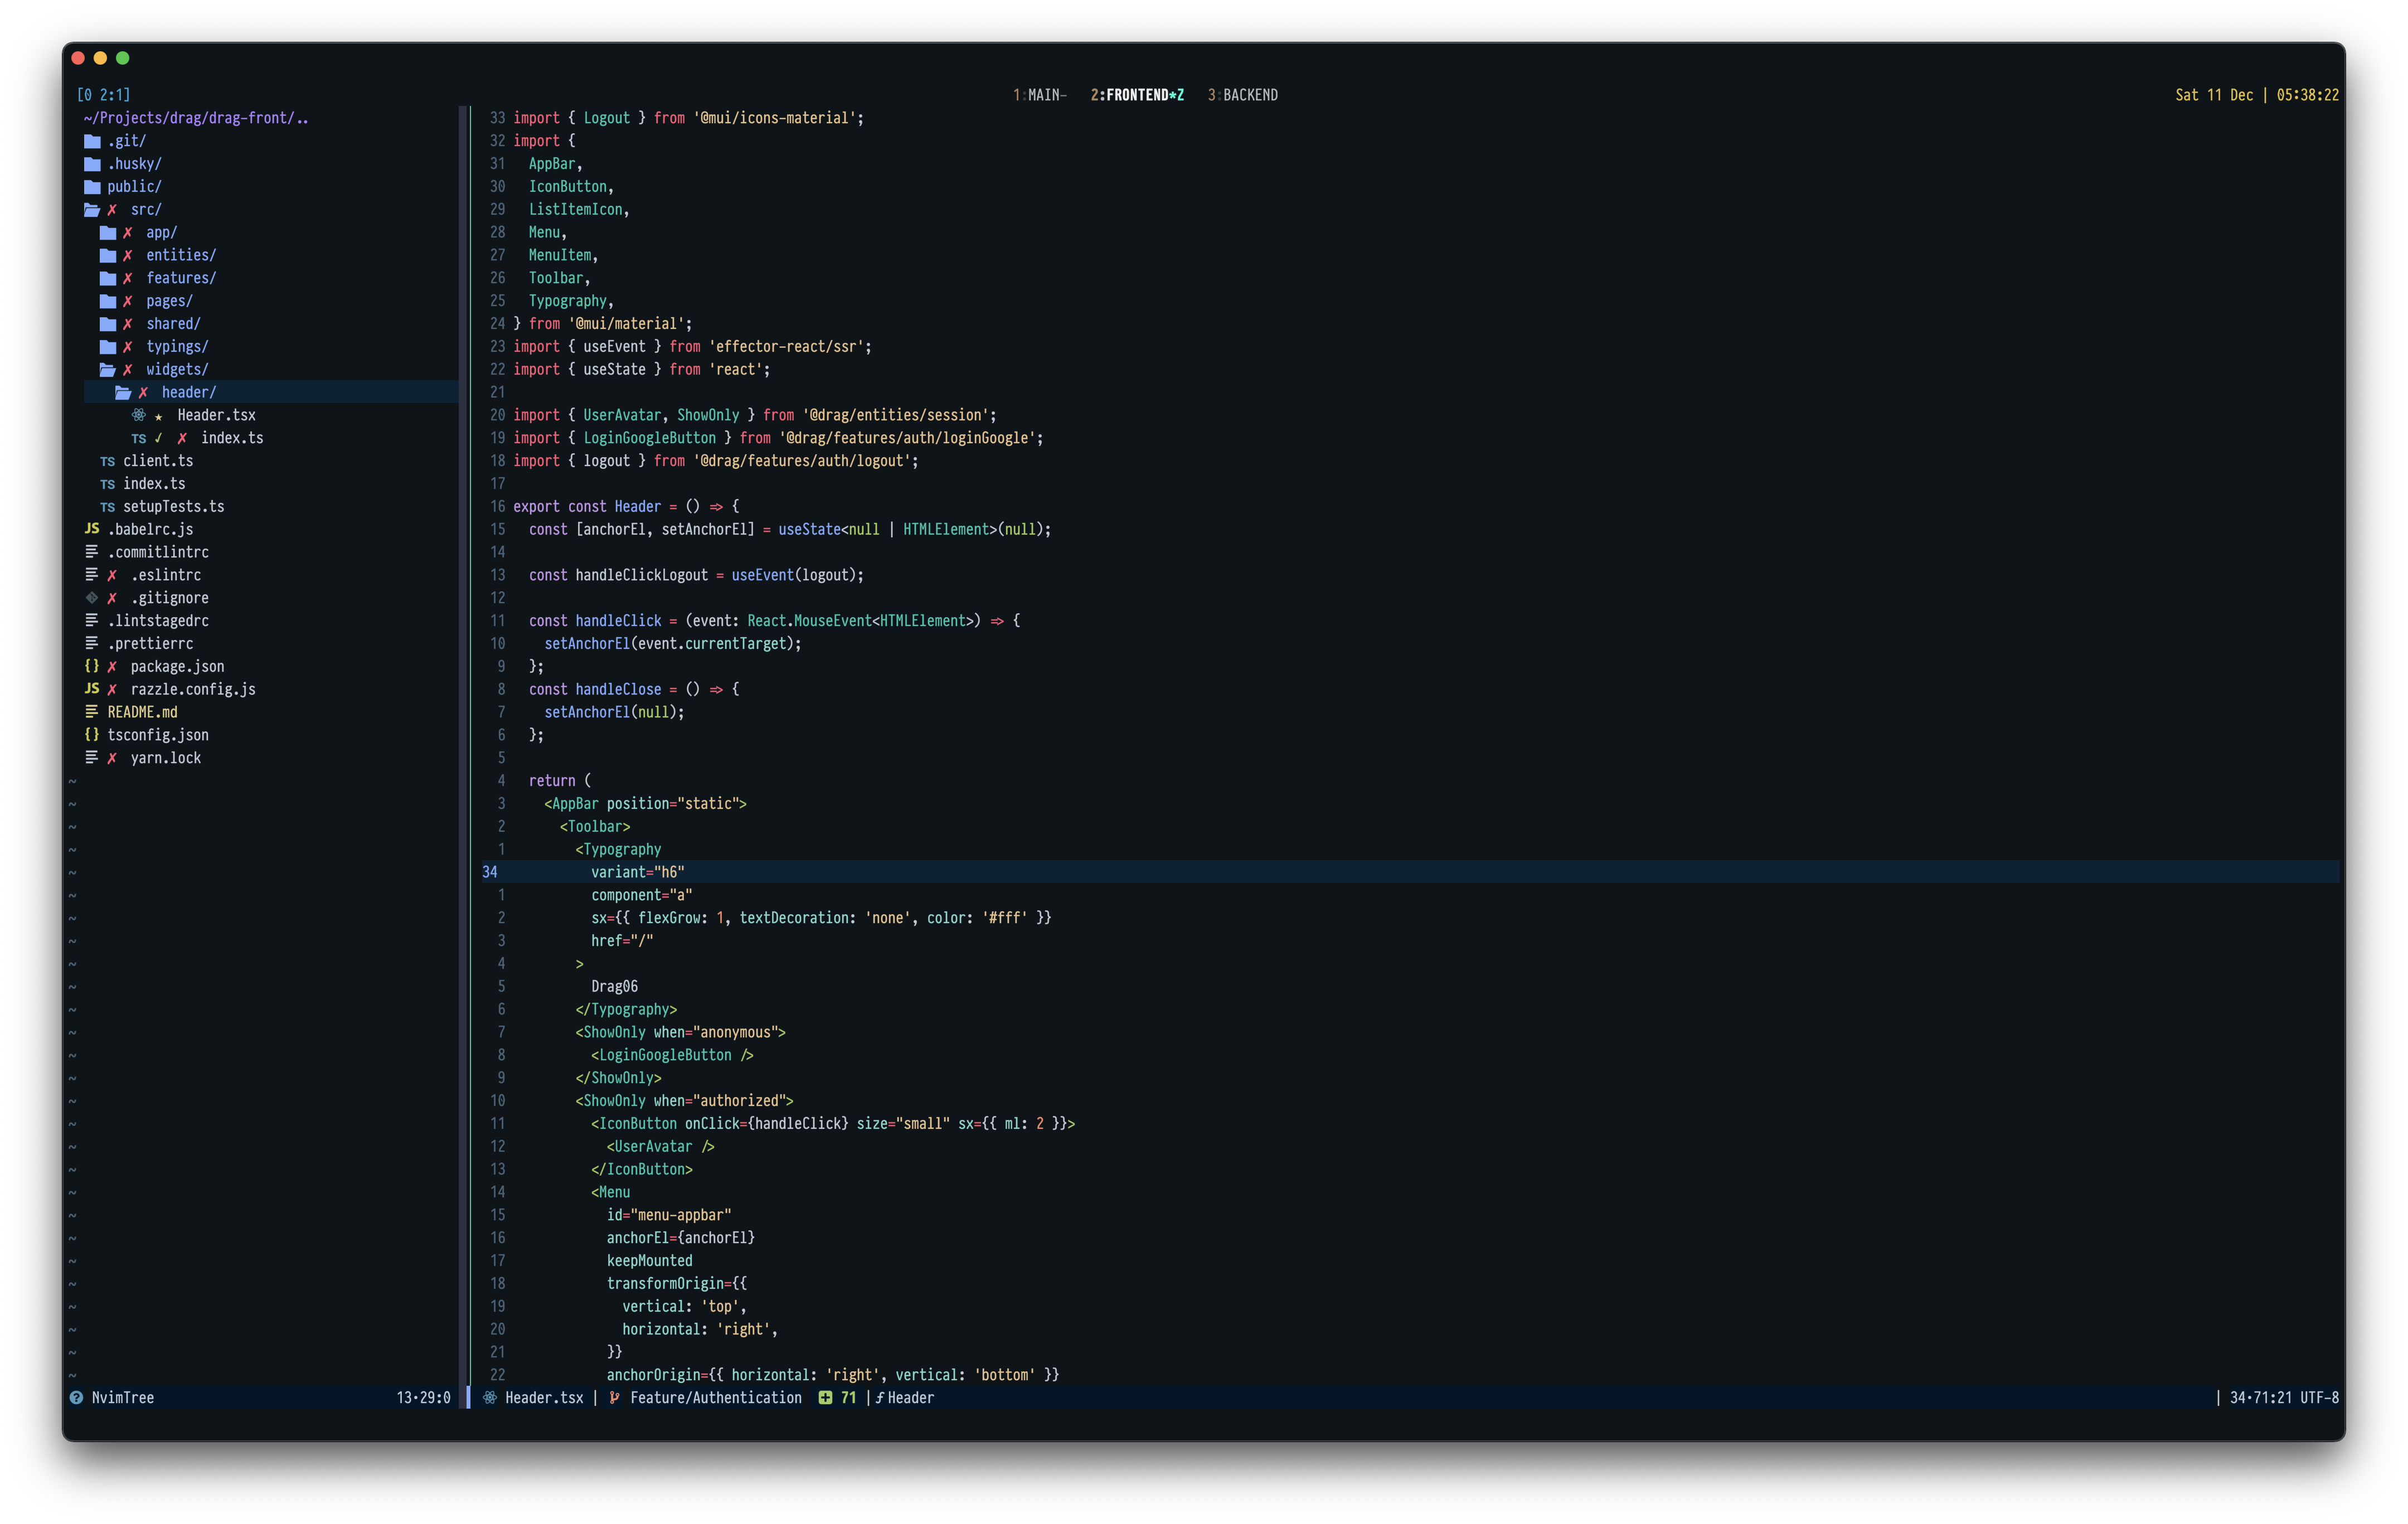Image resolution: width=2408 pixels, height=1524 pixels.
Task: Click the X status mark next to yarn.lock
Action: click(x=111, y=758)
